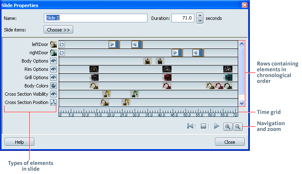Zoom in on the timeline
Viewport: 302px width, 174px height.
(x=228, y=127)
